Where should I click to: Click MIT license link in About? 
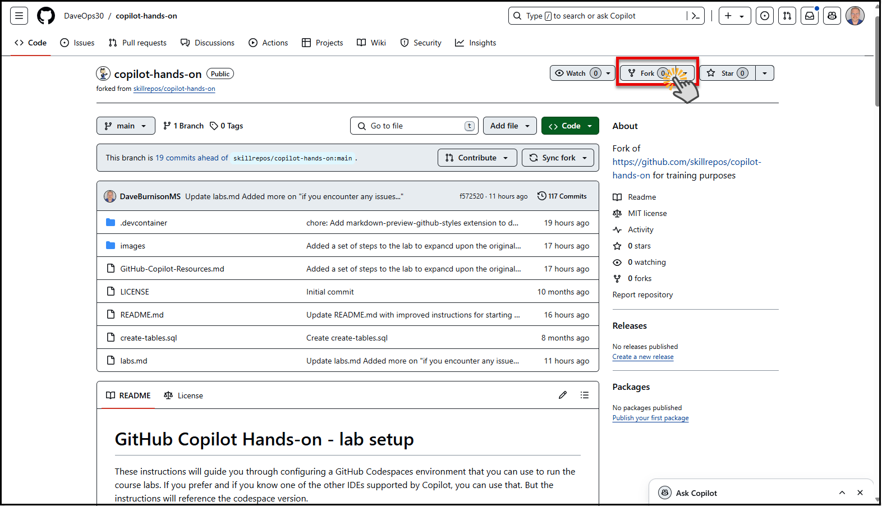click(647, 213)
